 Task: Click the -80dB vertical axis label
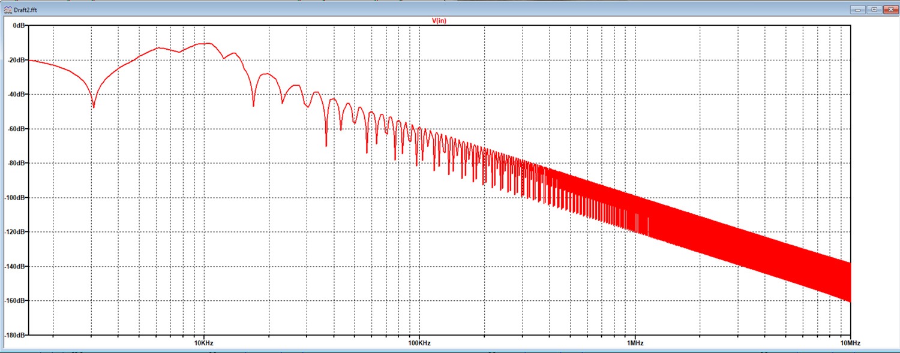pyautogui.click(x=16, y=163)
